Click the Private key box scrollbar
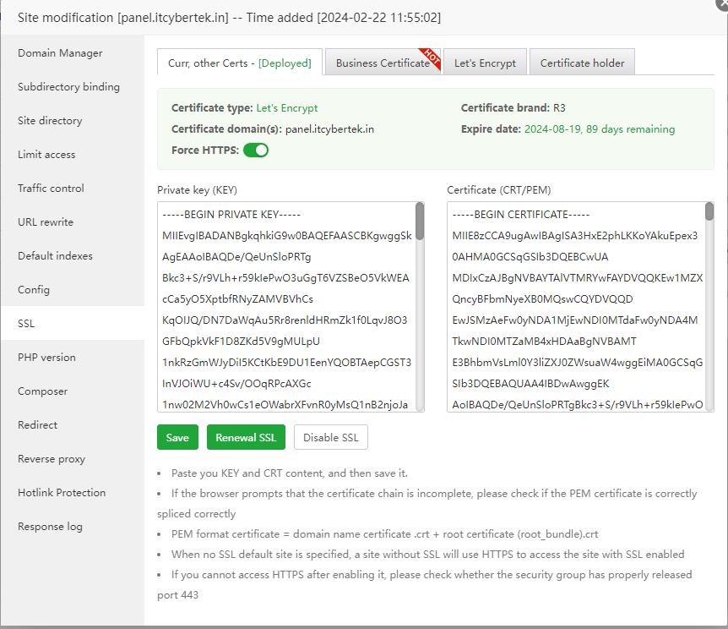Viewport: 728px width, 629px height. coord(420,222)
